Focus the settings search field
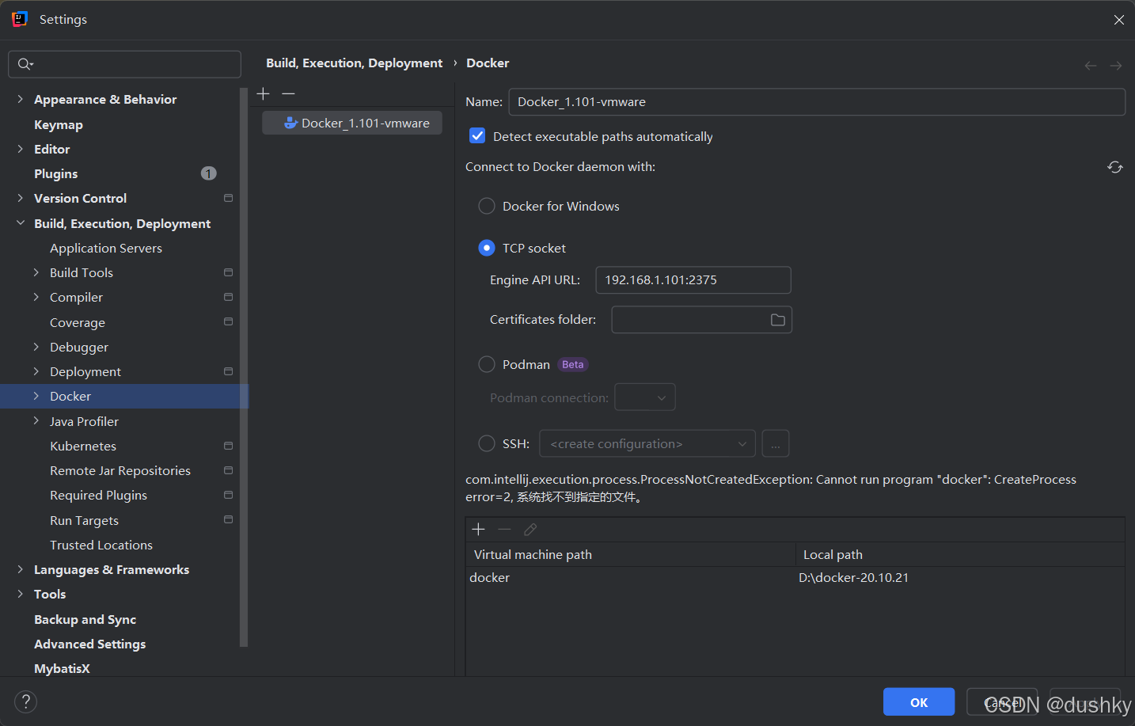The height and width of the screenshot is (726, 1135). pos(124,64)
